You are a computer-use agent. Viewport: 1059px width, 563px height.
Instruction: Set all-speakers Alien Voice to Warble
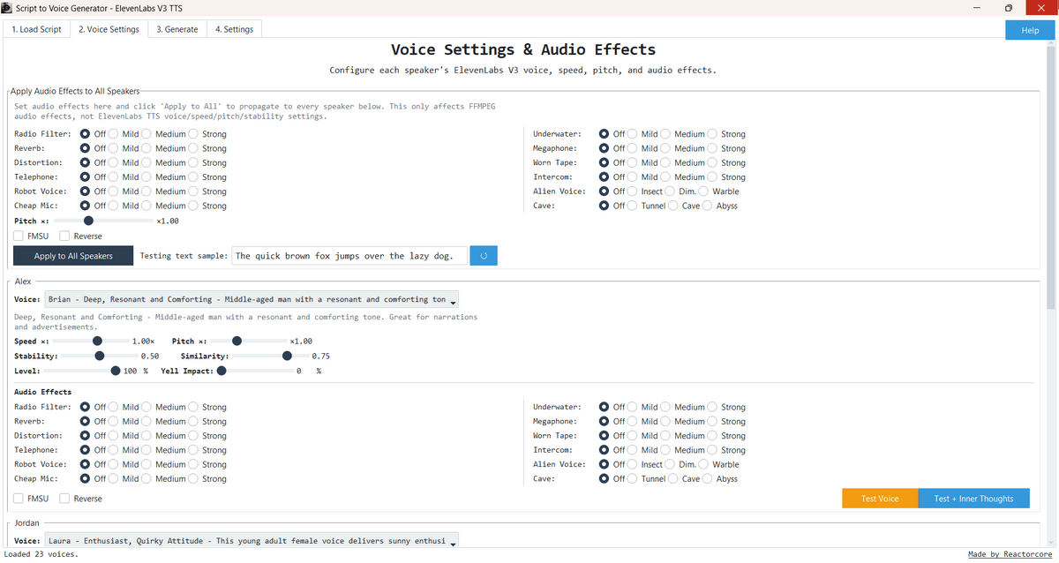pos(703,191)
